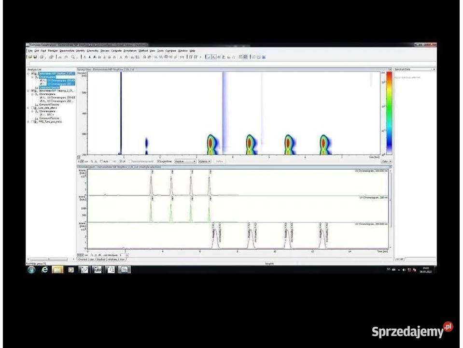Click the Open file toolbar icon
Image resolution: width=463 pixels, height=348 pixels.
coord(29,57)
